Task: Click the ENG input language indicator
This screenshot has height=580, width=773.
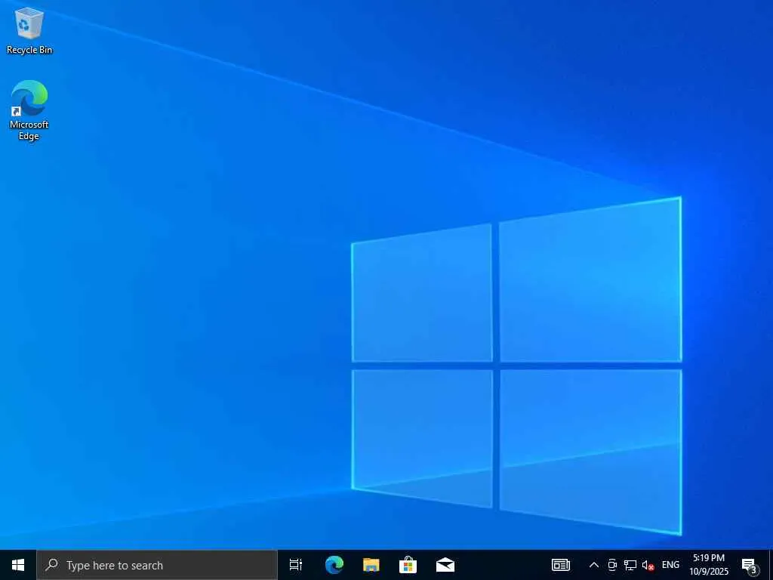Action: click(x=670, y=565)
